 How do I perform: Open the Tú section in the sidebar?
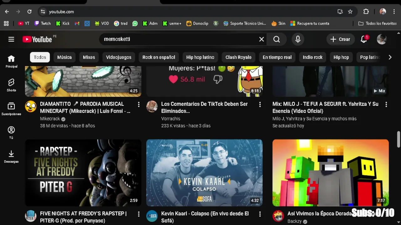coord(11,132)
